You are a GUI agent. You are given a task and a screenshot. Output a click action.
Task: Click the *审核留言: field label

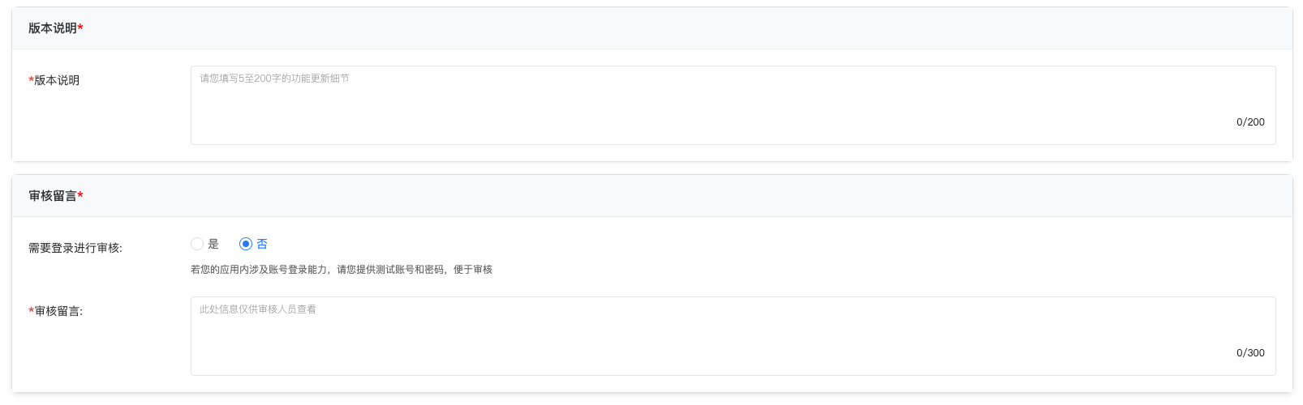[x=58, y=311]
